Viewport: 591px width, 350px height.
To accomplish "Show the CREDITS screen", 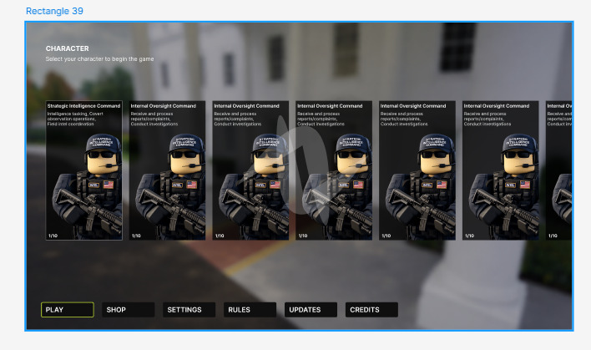I will 371,310.
